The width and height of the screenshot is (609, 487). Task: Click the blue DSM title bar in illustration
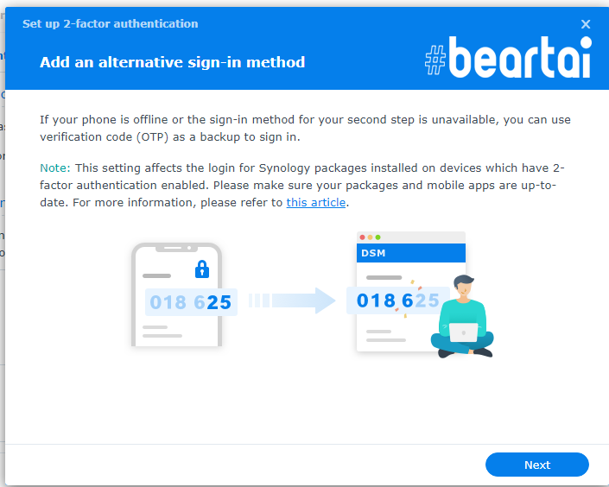click(411, 253)
